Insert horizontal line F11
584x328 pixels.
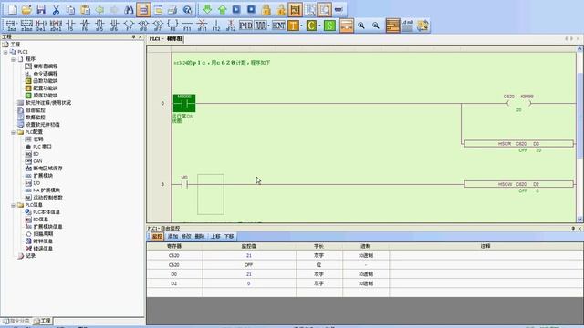[x=187, y=26]
